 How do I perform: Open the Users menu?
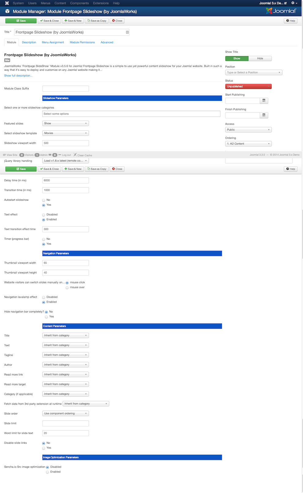pyautogui.click(x=32, y=3)
